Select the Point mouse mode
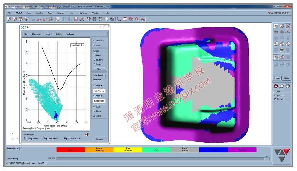 [95, 55]
